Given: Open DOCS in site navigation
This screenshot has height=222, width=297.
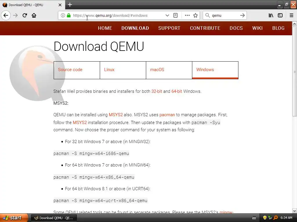Looking at the screenshot, I should (236, 28).
